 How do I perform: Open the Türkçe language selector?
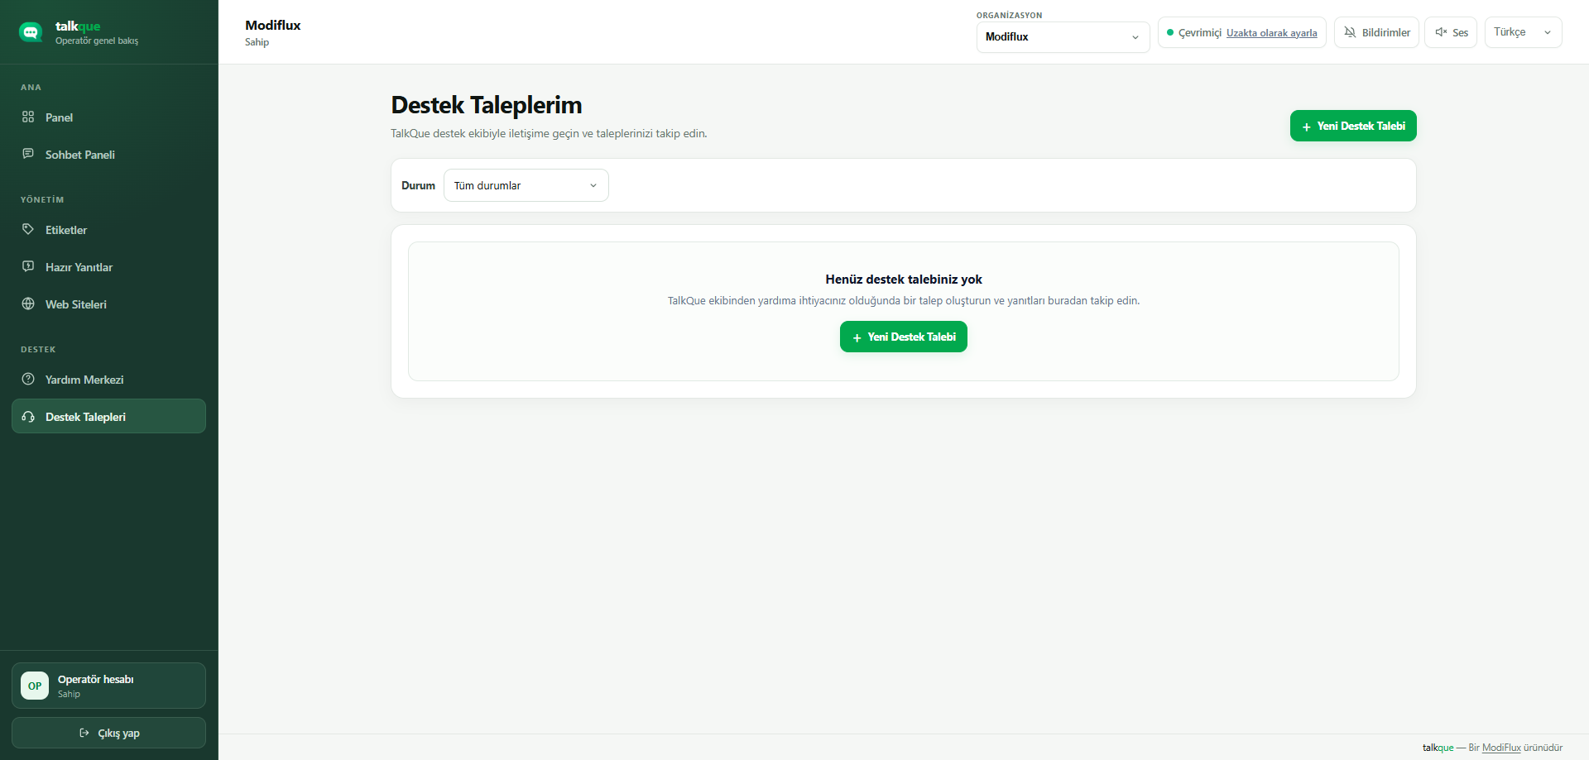pyautogui.click(x=1523, y=32)
